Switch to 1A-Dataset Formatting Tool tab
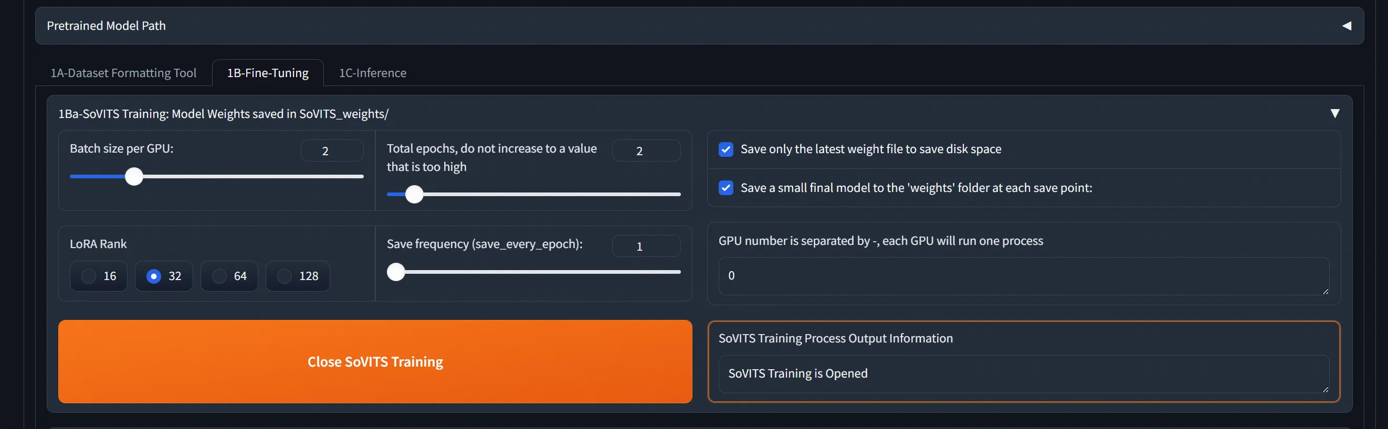 [123, 73]
